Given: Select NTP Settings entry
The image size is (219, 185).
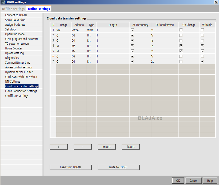Looking at the screenshot, I should (x=12, y=81).
